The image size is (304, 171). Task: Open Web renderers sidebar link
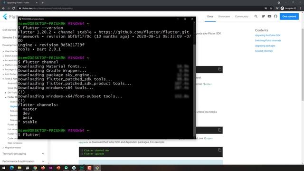pyautogui.click(x=15, y=143)
